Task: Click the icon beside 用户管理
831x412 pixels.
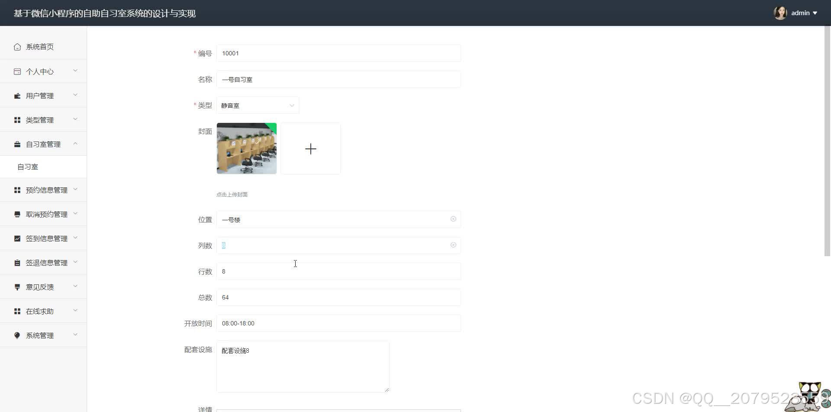Action: 17,96
